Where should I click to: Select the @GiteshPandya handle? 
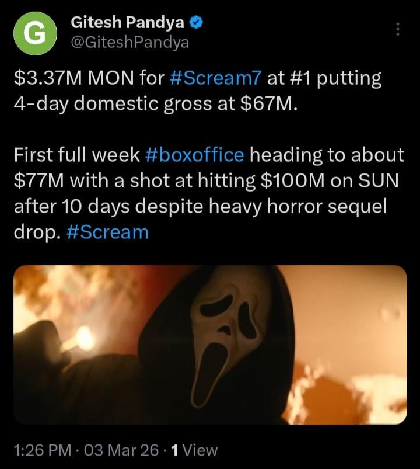click(x=129, y=43)
